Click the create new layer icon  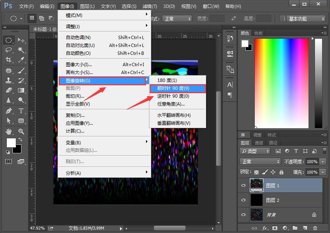click(305, 228)
